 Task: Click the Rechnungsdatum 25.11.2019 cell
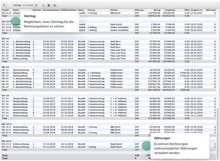pos(49,147)
